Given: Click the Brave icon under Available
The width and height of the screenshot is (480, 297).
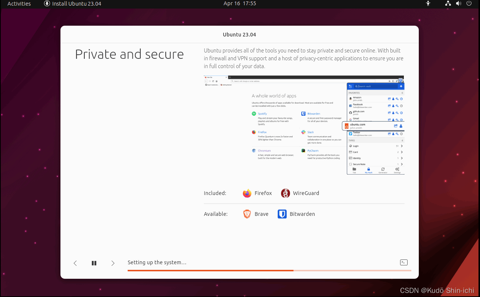Looking at the screenshot, I should (x=247, y=214).
